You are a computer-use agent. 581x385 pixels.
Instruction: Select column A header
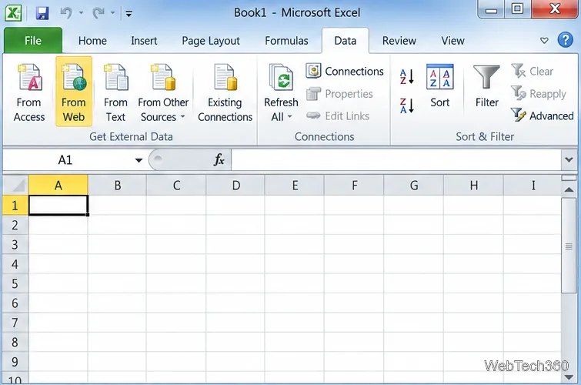tap(58, 185)
